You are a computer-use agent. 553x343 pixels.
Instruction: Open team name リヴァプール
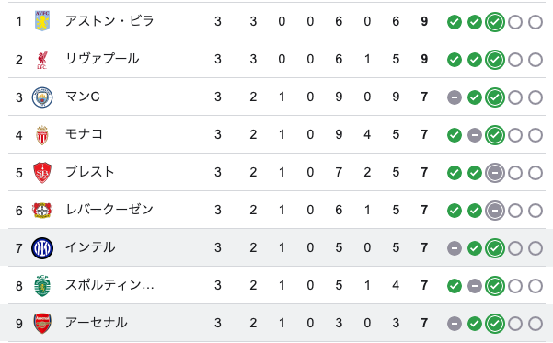[102, 59]
